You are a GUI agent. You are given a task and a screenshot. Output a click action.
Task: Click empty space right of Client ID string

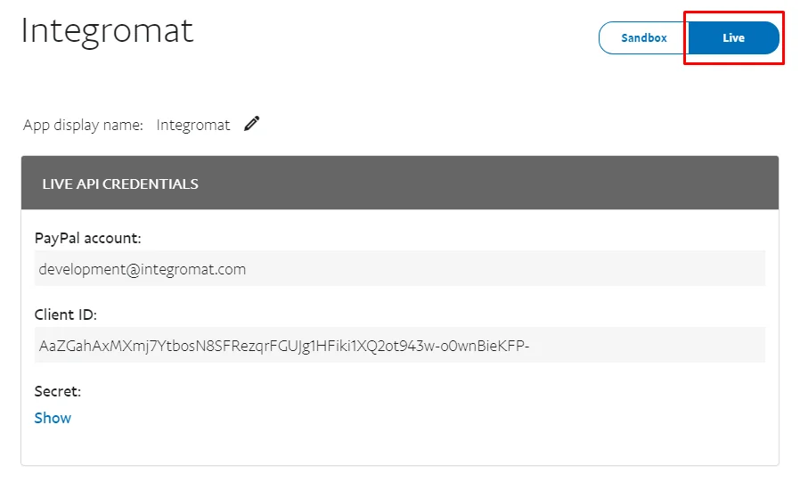(x=648, y=346)
